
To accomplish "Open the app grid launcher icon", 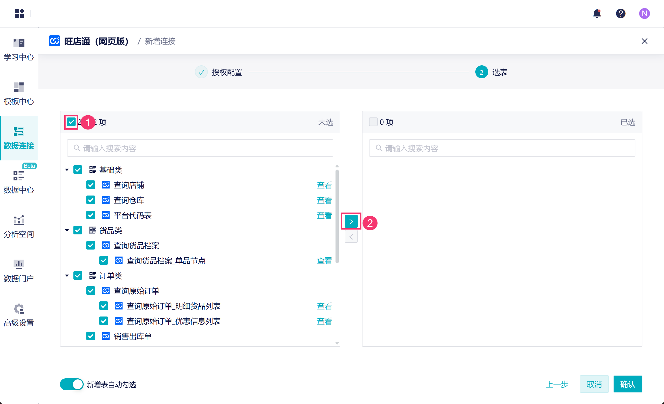I will (x=19, y=14).
